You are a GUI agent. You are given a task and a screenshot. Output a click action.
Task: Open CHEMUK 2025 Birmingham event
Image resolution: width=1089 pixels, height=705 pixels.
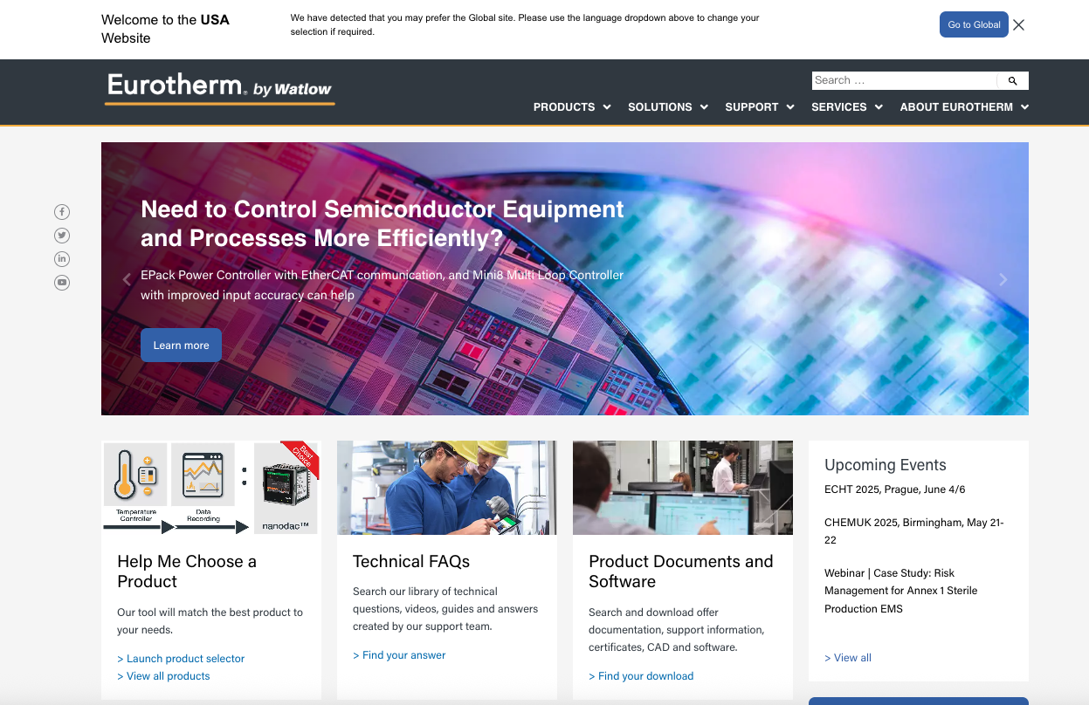click(x=914, y=531)
